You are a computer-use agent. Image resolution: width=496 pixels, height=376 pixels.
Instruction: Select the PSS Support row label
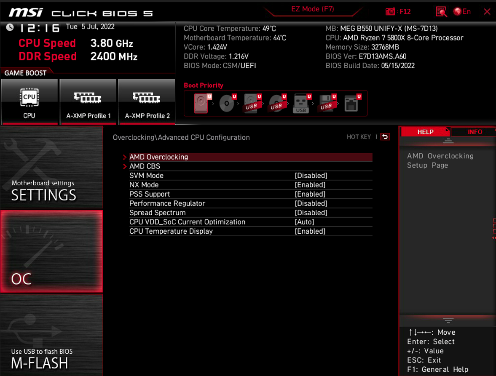pyautogui.click(x=150, y=194)
